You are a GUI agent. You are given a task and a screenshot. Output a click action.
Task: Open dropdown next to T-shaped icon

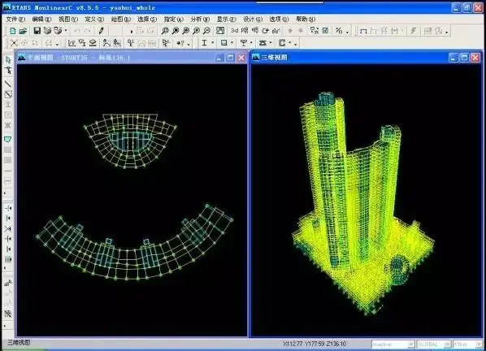[x=251, y=43]
